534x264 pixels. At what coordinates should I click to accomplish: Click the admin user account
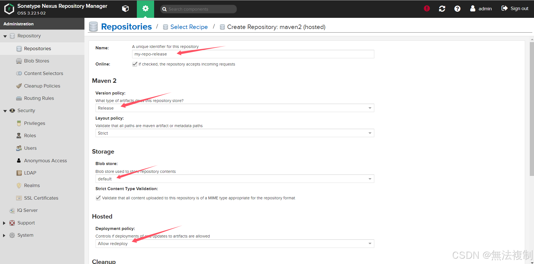[481, 9]
